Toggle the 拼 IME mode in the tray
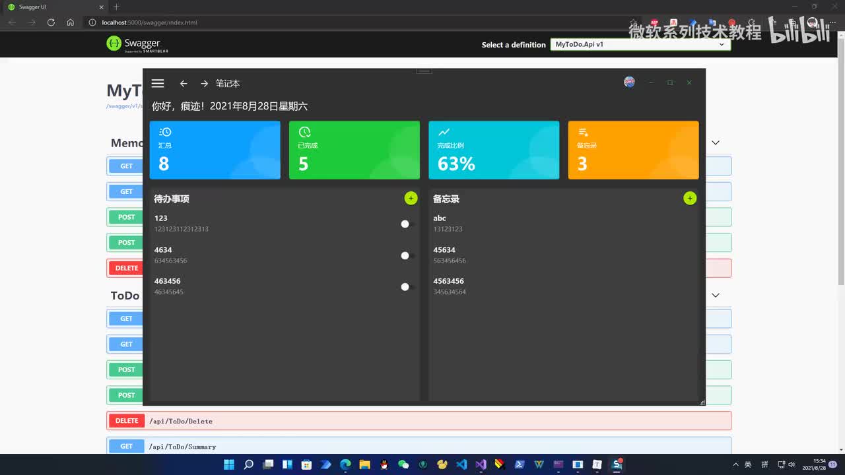The width and height of the screenshot is (845, 475). (x=764, y=464)
